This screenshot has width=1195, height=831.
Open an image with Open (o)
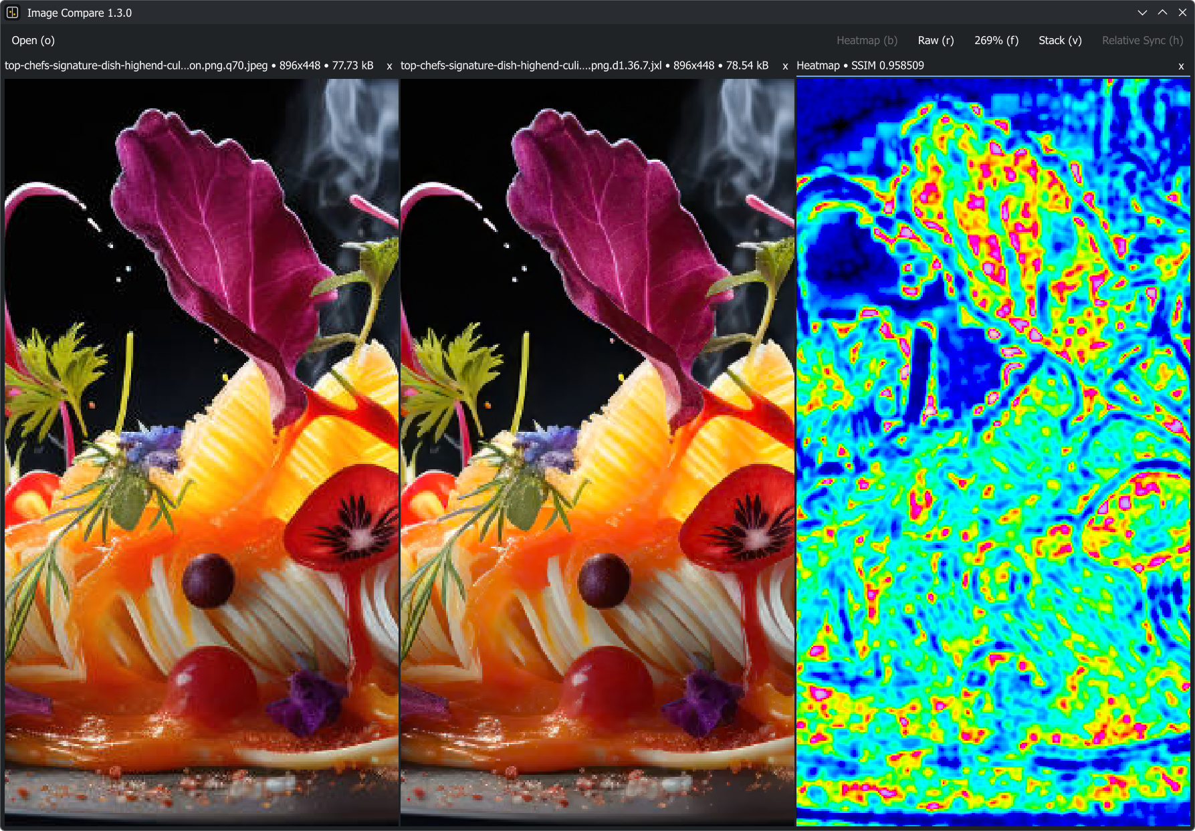[33, 40]
